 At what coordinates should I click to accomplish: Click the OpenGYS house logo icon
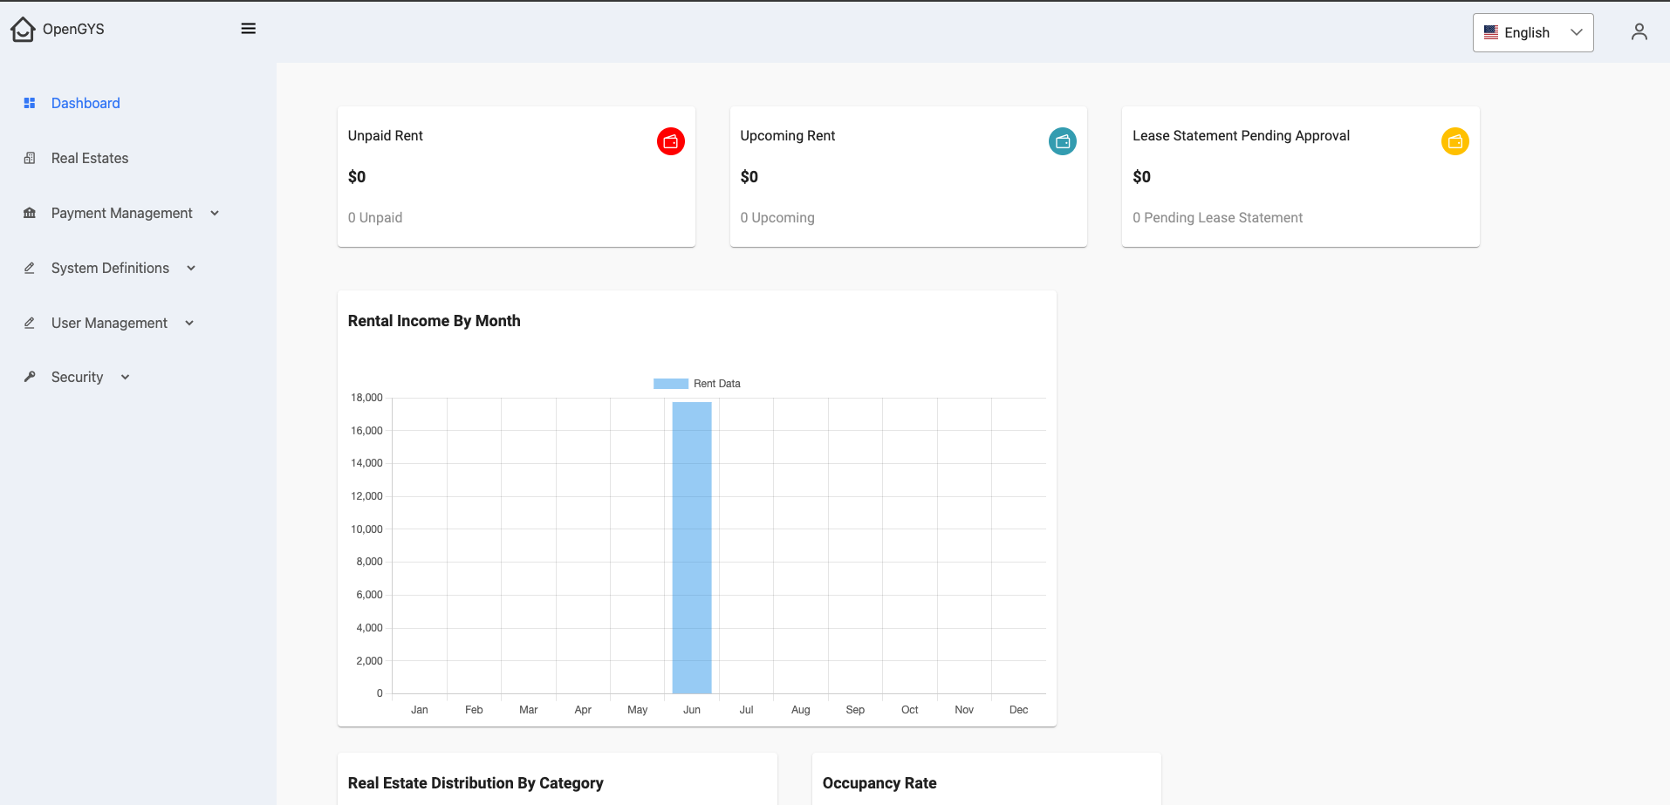(23, 29)
